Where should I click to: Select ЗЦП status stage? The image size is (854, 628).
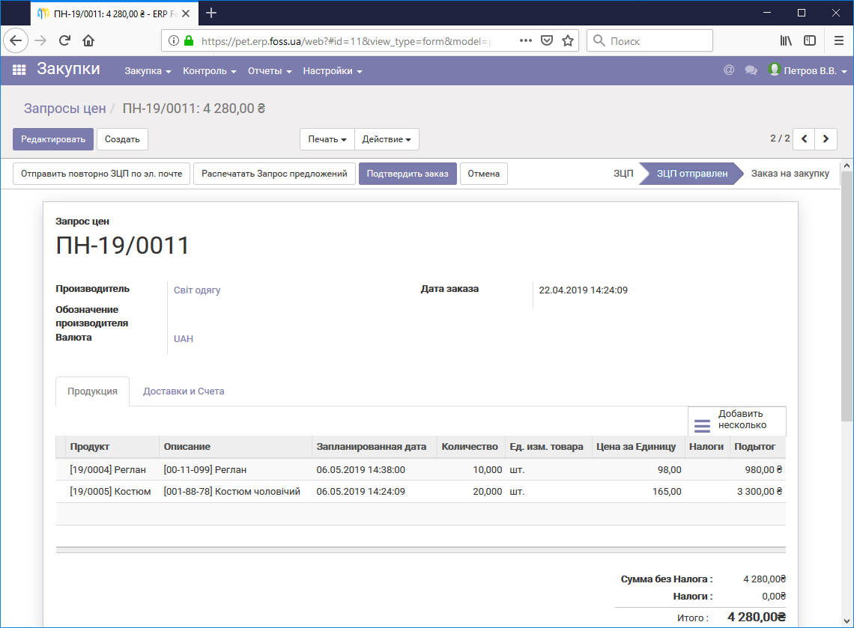pos(623,174)
